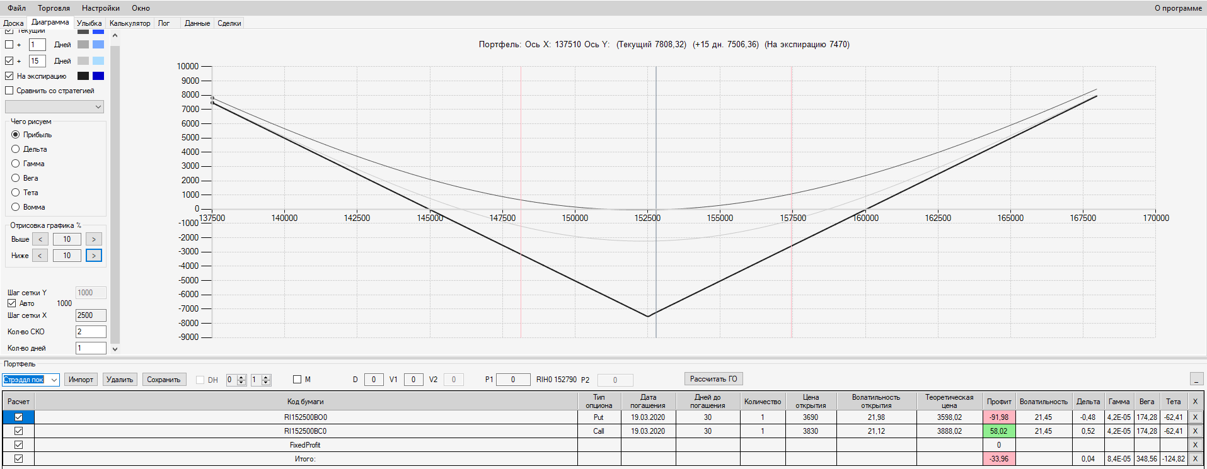Remove the RI152500BO0 row with its X button
Viewport: 1207px width, 469px height.
click(1194, 417)
